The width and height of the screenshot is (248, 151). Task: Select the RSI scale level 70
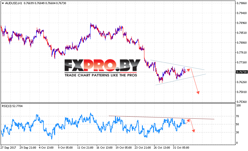[x=238, y=116]
